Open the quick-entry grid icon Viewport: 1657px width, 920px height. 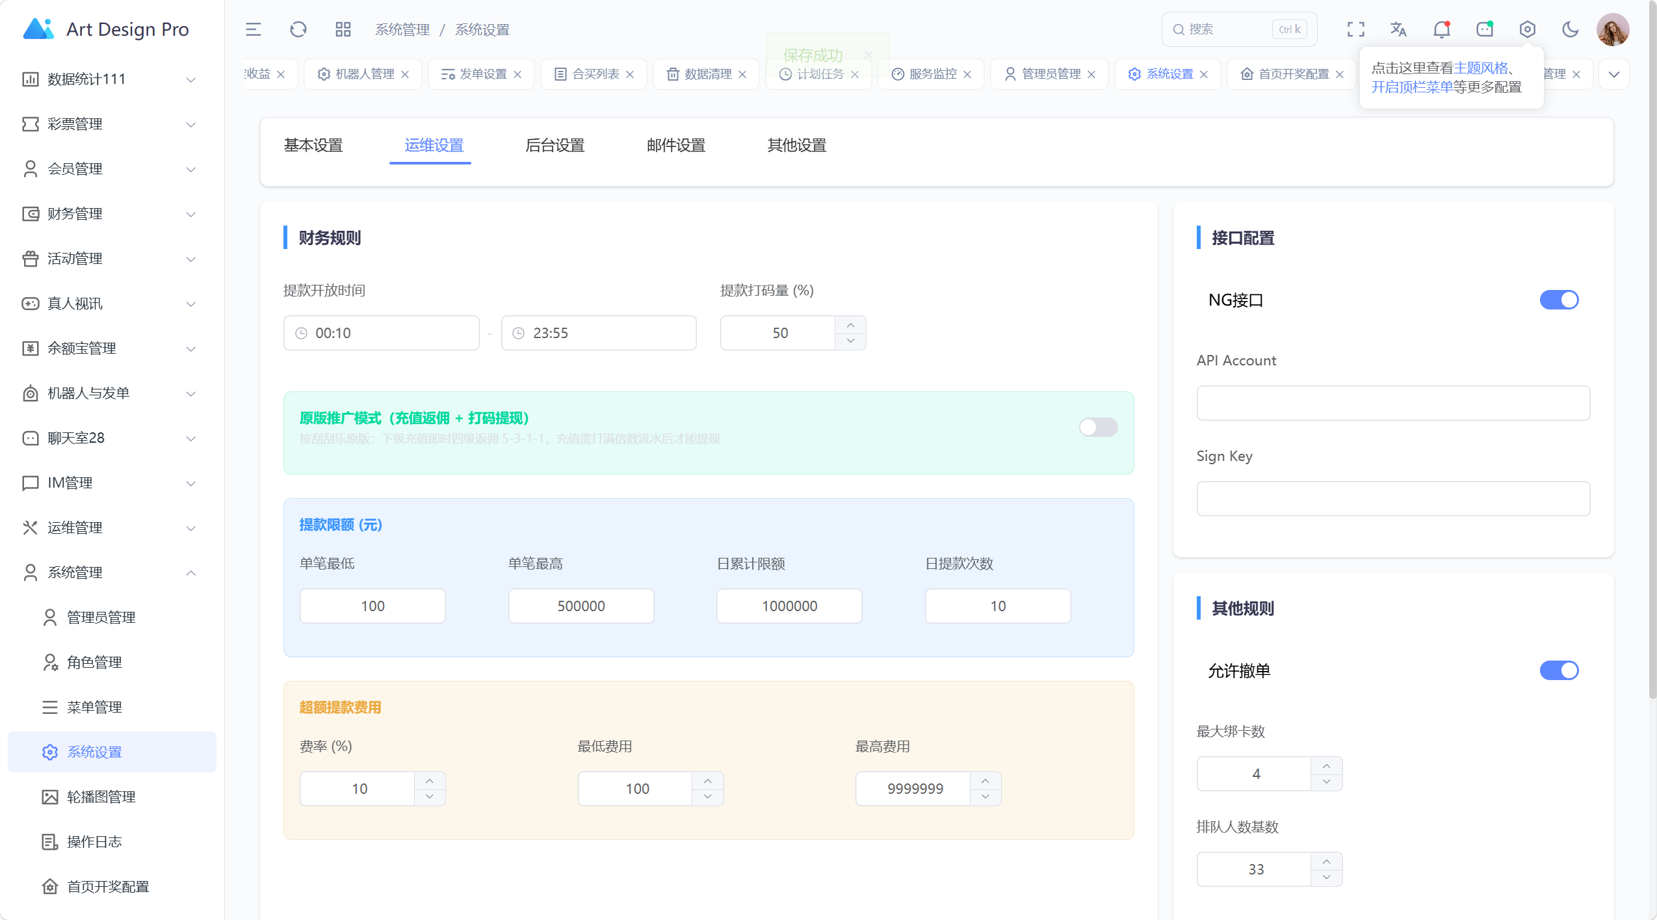click(343, 29)
